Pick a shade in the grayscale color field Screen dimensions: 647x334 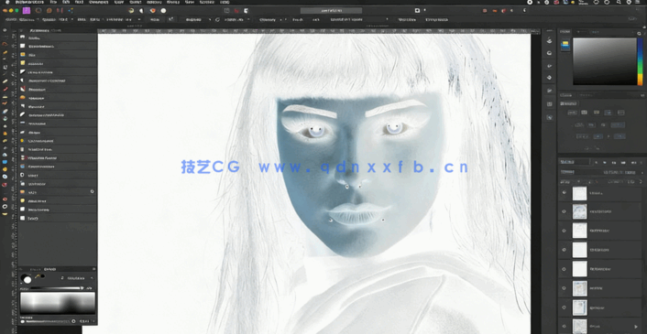click(605, 61)
